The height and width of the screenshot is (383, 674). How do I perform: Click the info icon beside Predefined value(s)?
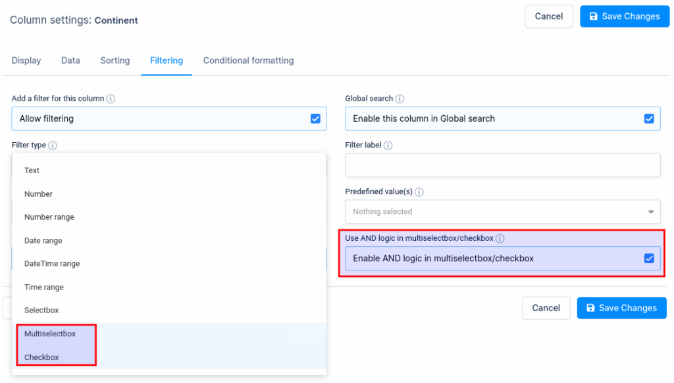pyautogui.click(x=419, y=191)
